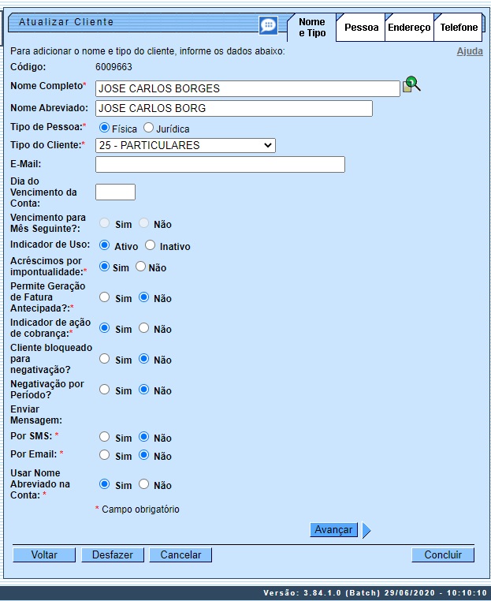
Task: Select Sim for Por SMS message
Action: (x=105, y=437)
